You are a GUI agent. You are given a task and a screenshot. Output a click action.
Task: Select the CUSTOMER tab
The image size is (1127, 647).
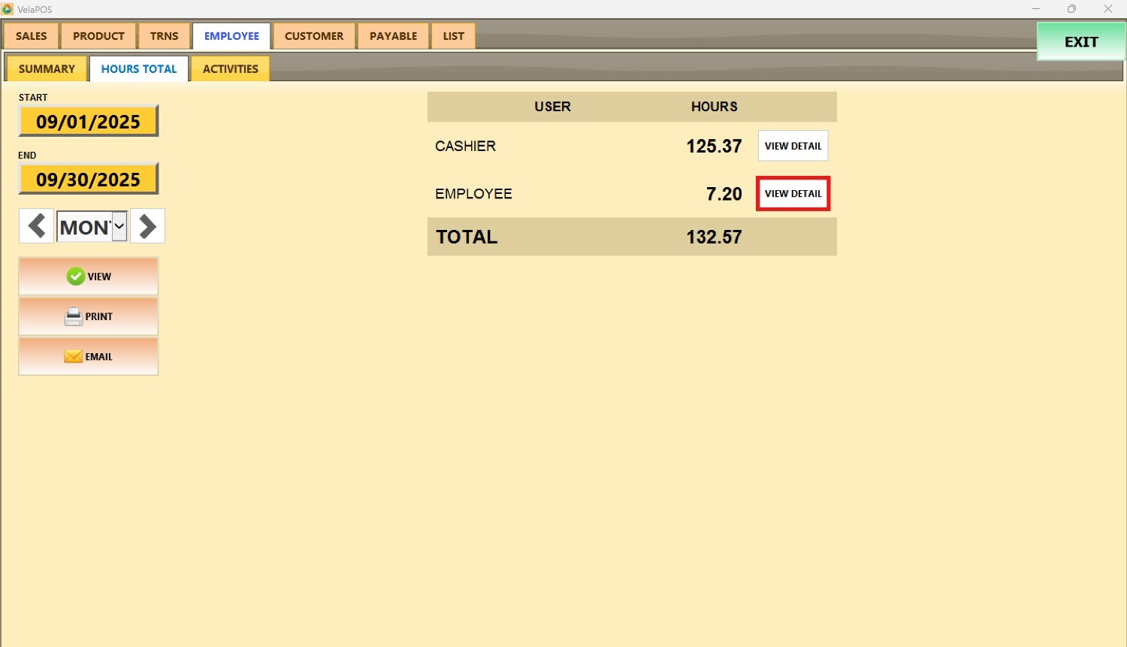[314, 36]
